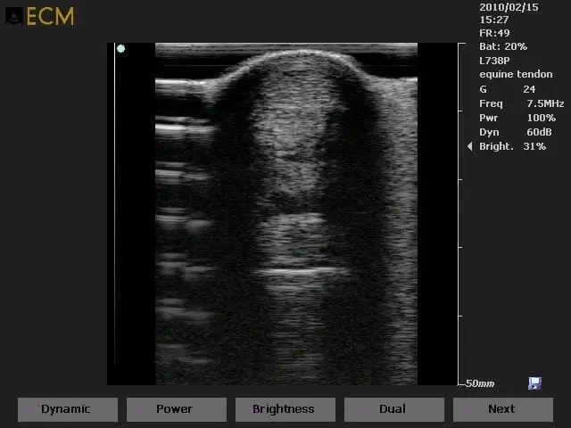571x428 pixels.
Task: Open the Brightness adjustment button
Action: (285, 409)
